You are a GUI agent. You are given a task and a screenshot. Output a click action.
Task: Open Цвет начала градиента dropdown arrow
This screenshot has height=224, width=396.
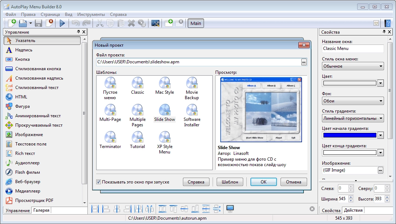(381, 135)
